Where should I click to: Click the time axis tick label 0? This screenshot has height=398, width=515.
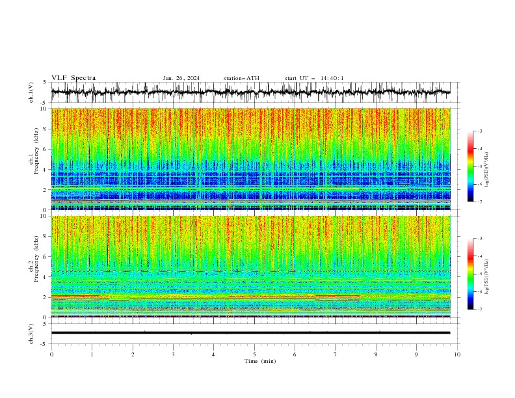(51, 354)
